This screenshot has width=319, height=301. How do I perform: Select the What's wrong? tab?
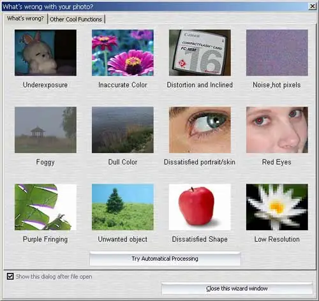click(x=26, y=18)
